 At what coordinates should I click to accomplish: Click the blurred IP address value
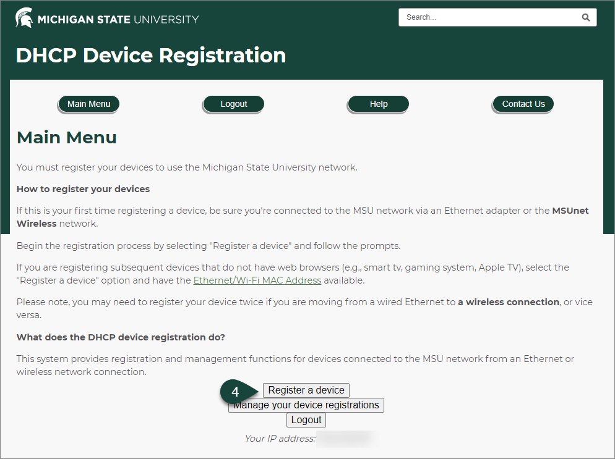pyautogui.click(x=346, y=439)
